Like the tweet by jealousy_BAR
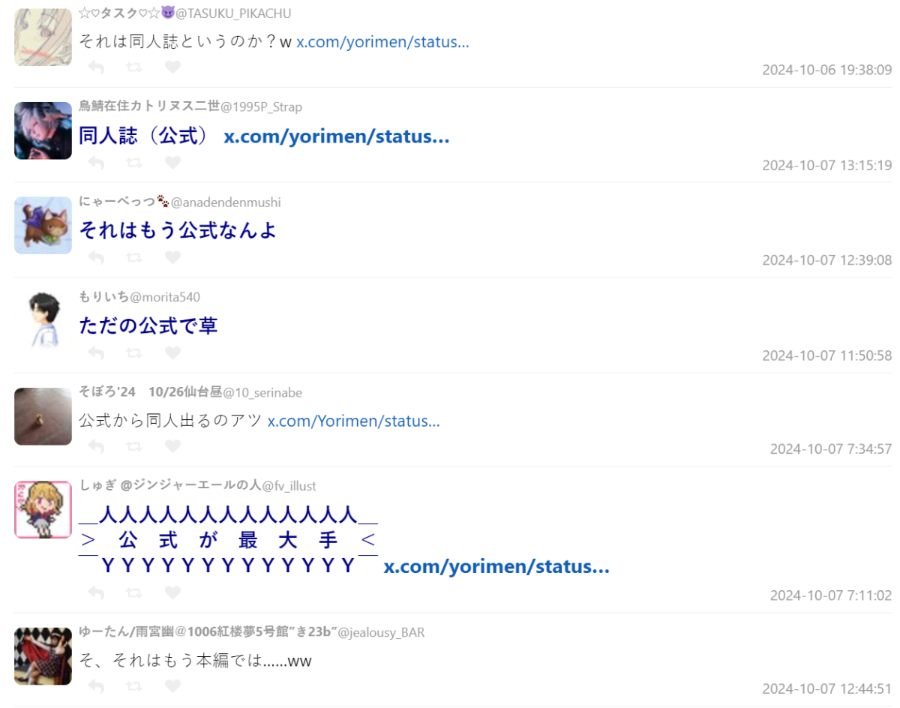Image resolution: width=900 pixels, height=708 pixels. pos(172,685)
